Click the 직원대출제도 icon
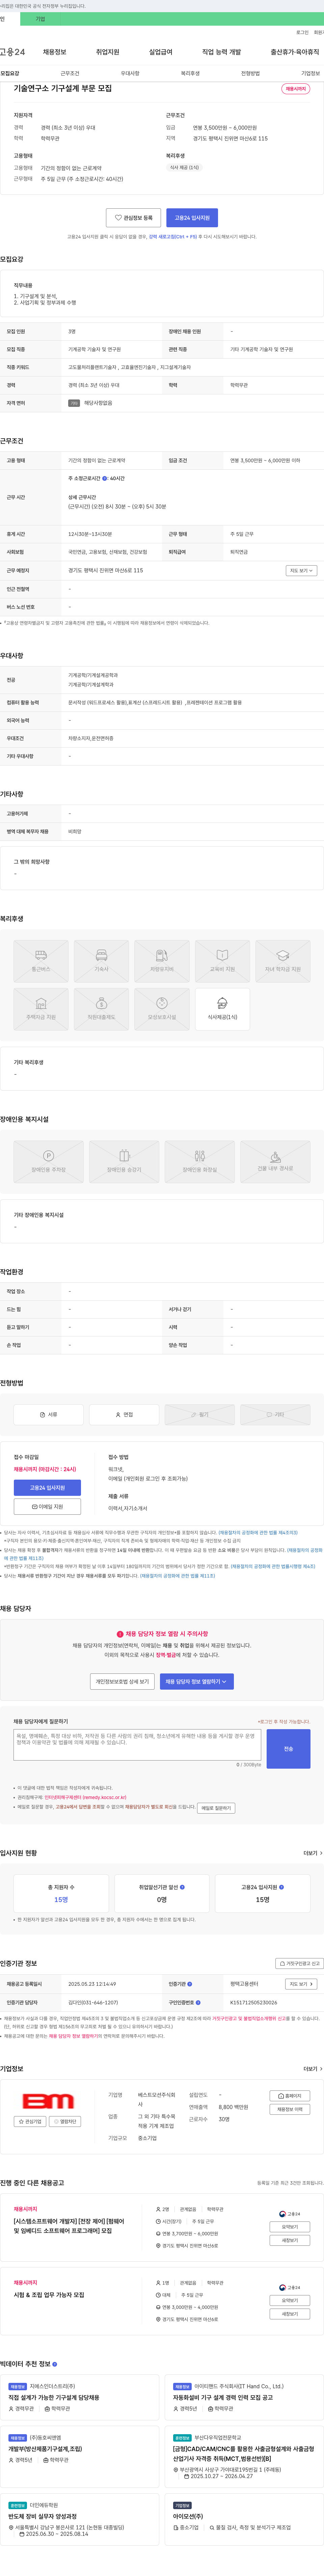This screenshot has height=2576, width=324. pyautogui.click(x=101, y=1009)
